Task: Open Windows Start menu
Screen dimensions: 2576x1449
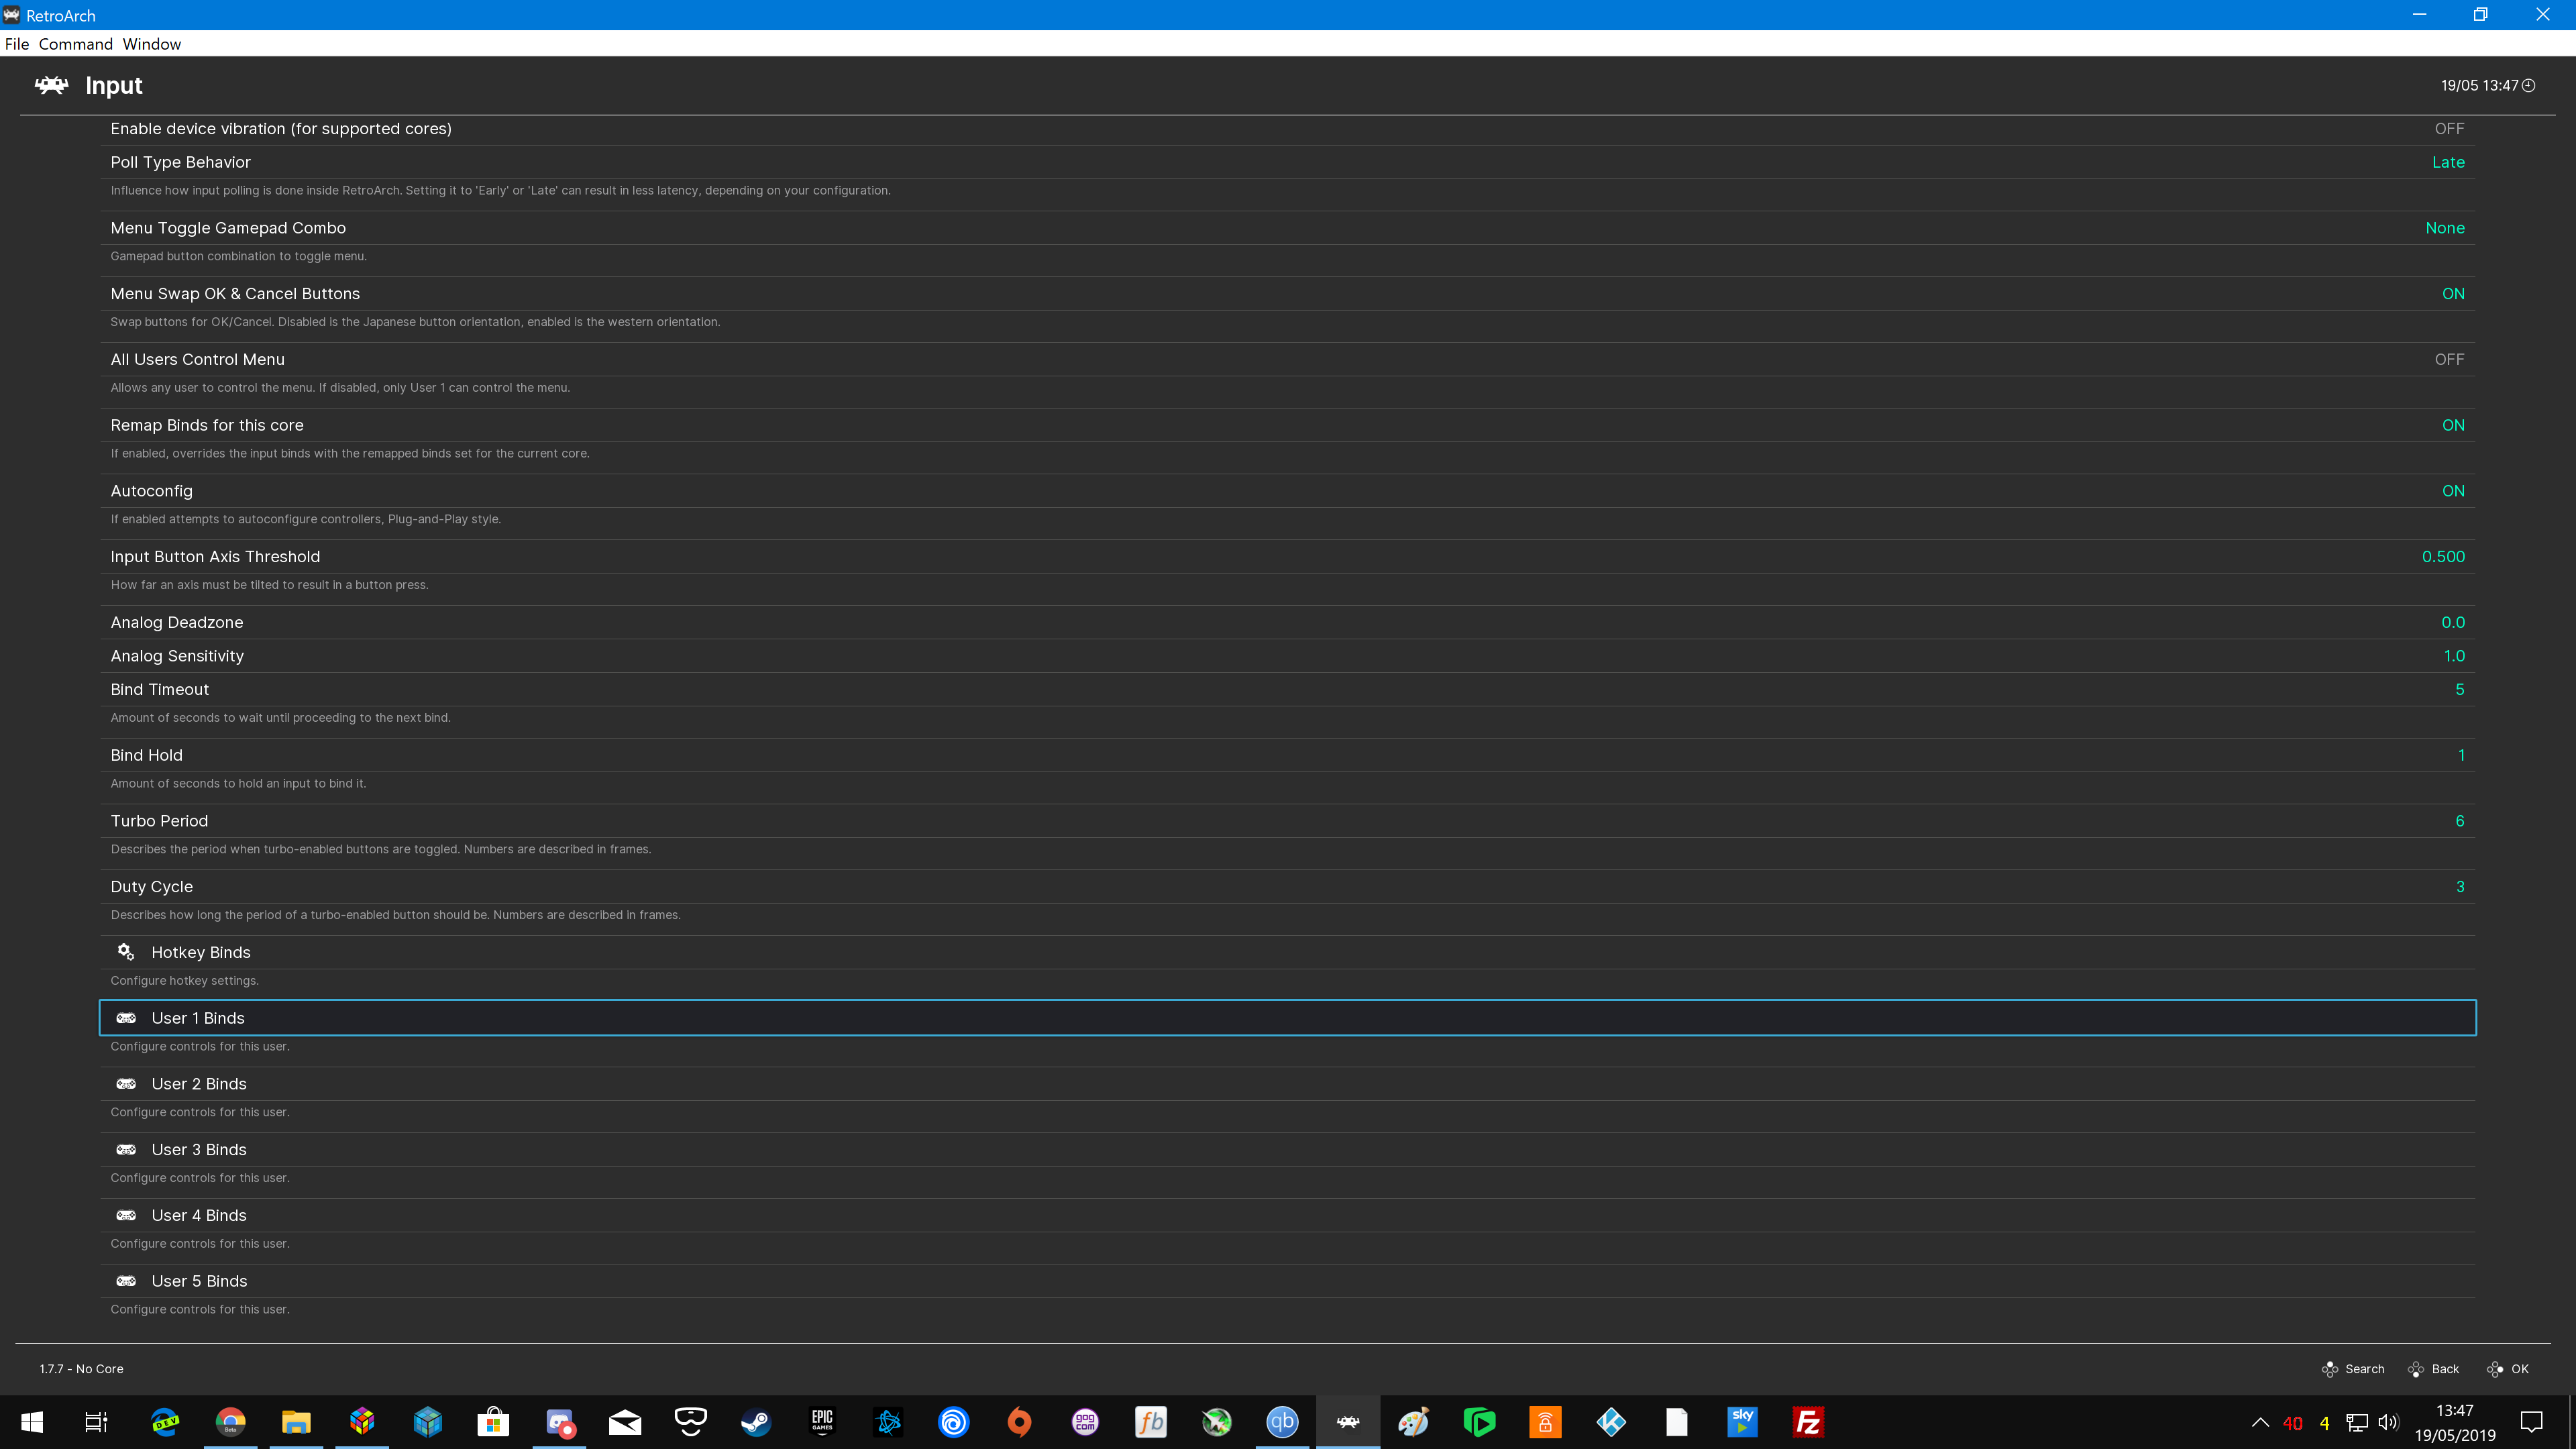Action: pos(32,1421)
